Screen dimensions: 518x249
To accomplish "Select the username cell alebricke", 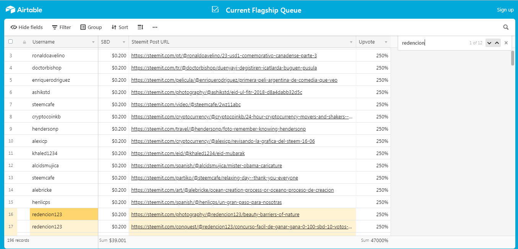I will tap(64, 190).
